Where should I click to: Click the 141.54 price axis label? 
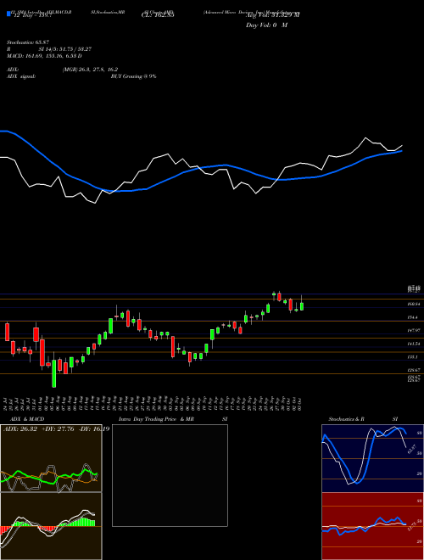point(413,344)
